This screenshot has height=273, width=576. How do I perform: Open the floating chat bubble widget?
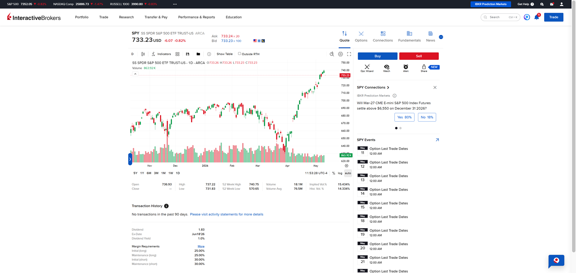pyautogui.click(x=556, y=261)
